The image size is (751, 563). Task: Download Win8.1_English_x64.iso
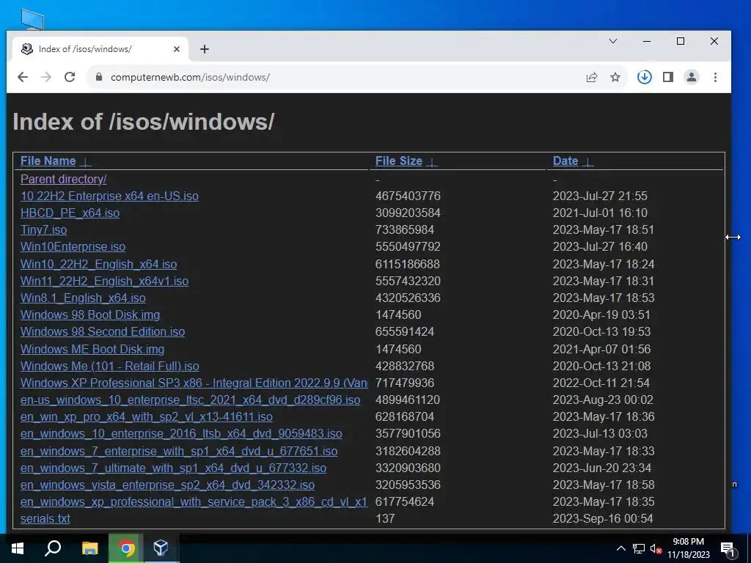point(83,298)
